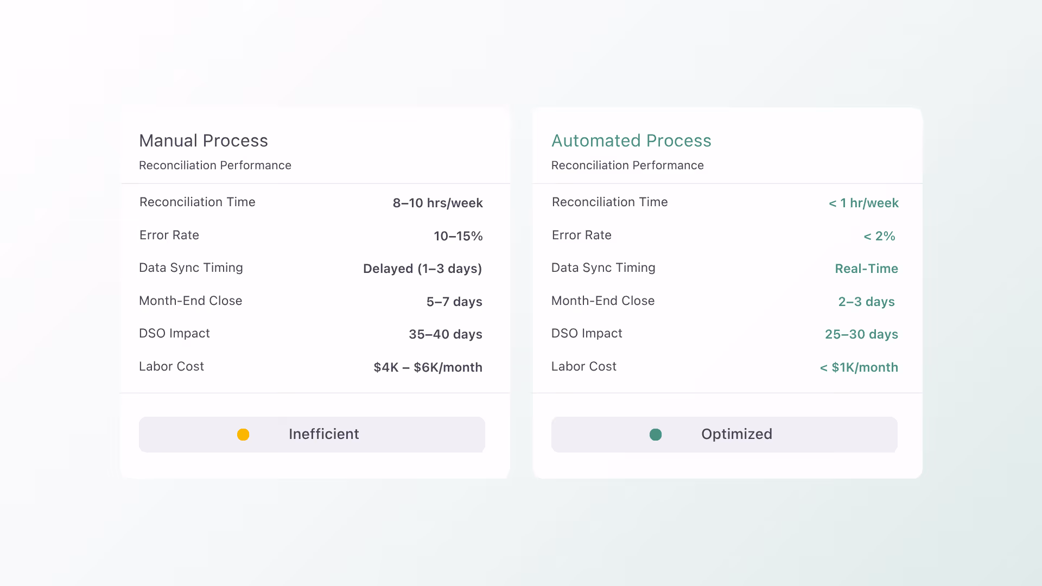
Task: Click the Labor Cost label in the Automated card
Action: coord(584,366)
